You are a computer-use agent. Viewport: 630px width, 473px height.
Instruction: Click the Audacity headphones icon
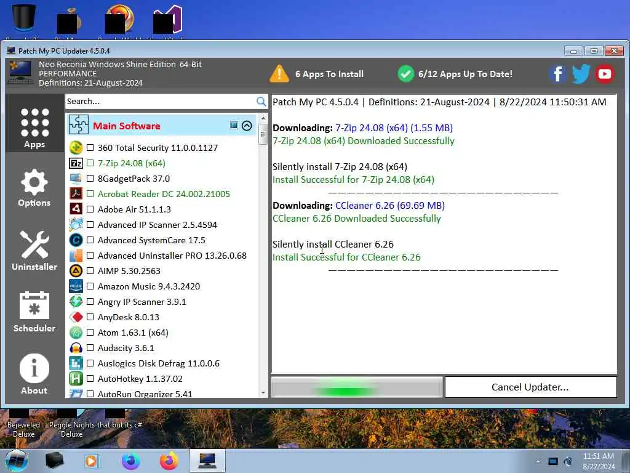76,348
